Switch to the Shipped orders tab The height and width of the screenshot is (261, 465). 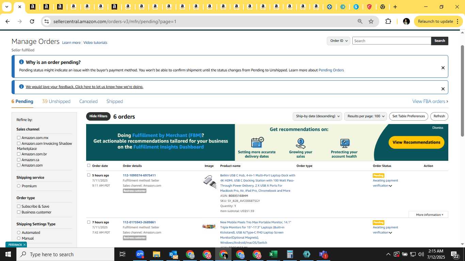pyautogui.click(x=115, y=101)
